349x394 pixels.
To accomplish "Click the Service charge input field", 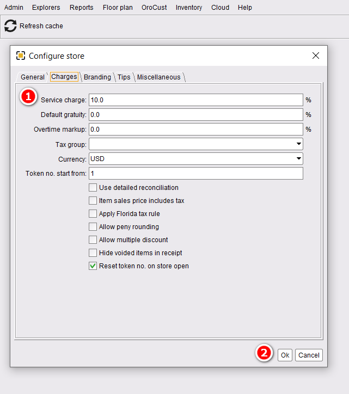I will (196, 100).
